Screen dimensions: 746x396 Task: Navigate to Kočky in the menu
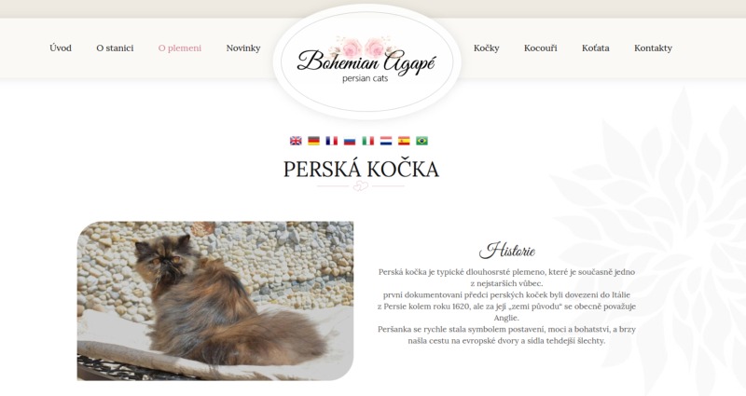click(486, 48)
